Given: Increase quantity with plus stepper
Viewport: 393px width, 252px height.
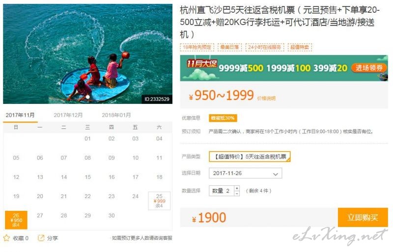Looking at the screenshot, I should click(x=237, y=188).
